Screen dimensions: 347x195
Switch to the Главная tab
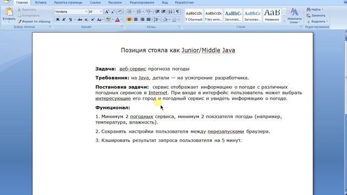tap(22, 2)
